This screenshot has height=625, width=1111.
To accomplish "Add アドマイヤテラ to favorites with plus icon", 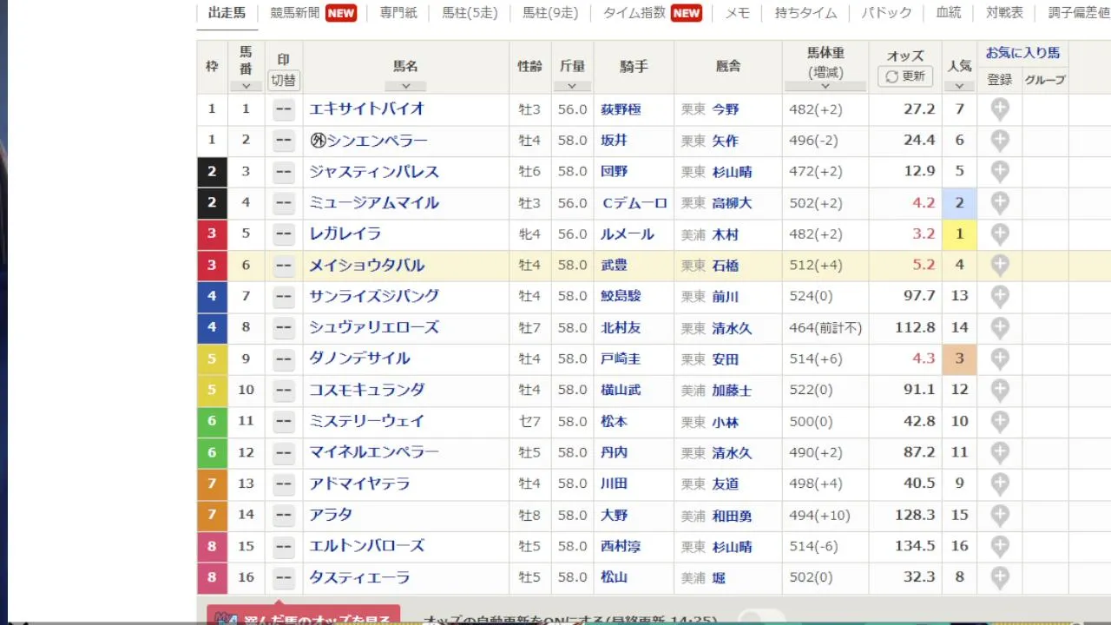I will [x=1000, y=484].
